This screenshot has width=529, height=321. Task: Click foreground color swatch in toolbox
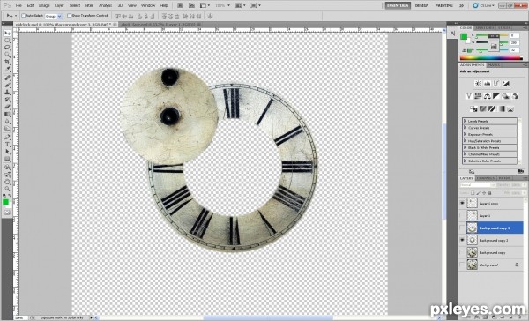6,202
